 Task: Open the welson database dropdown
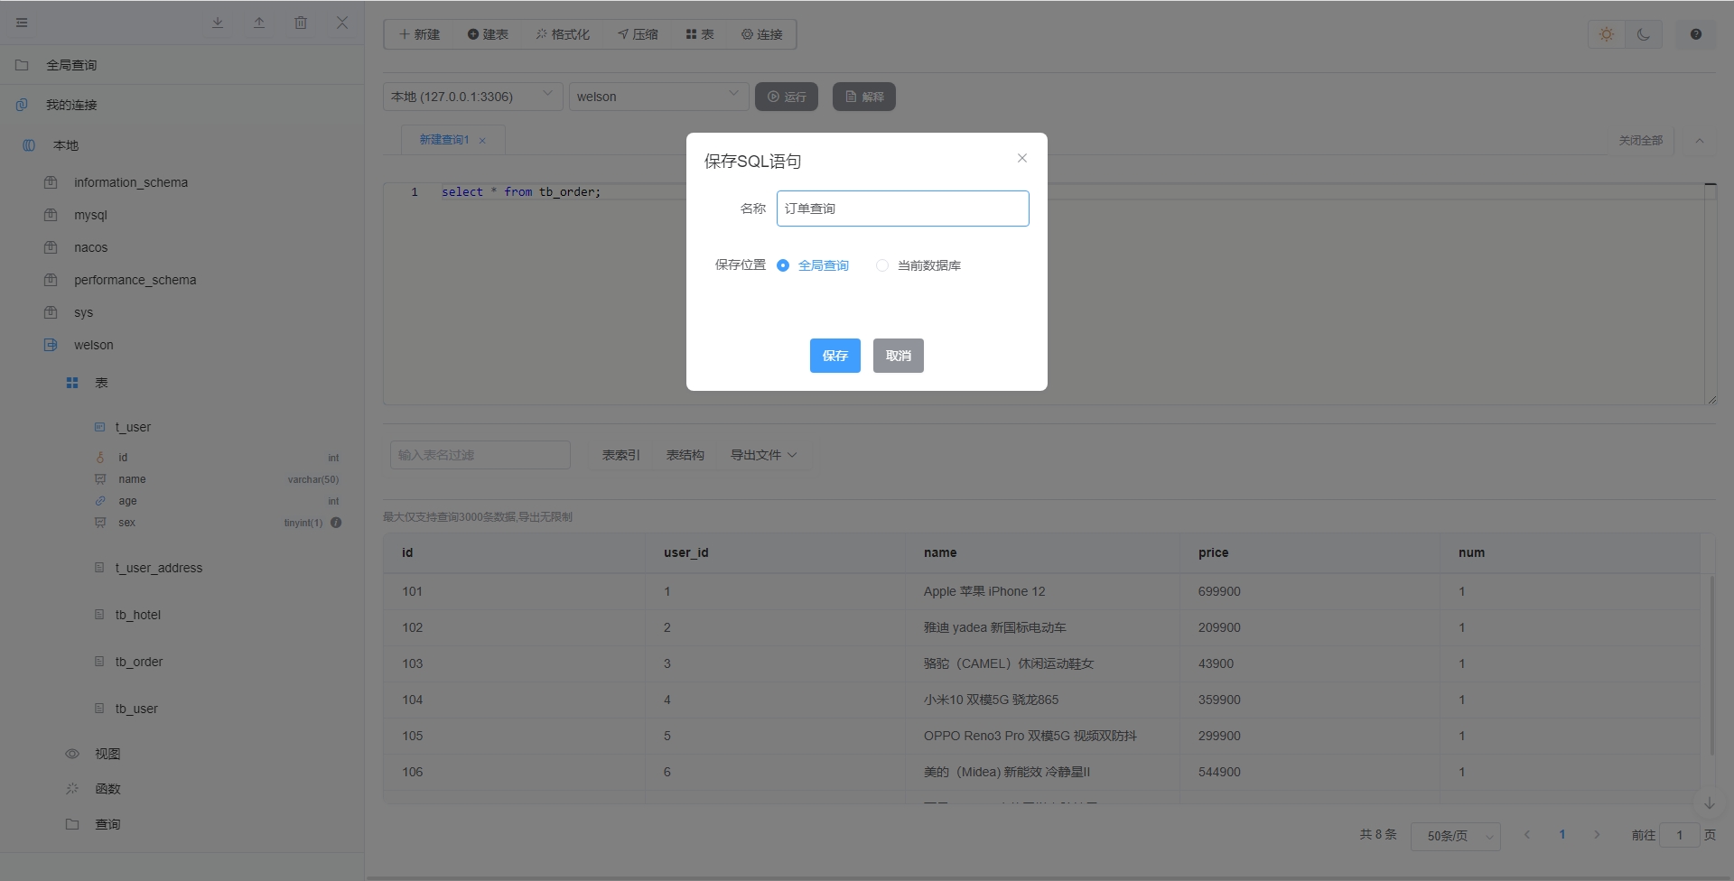659,97
